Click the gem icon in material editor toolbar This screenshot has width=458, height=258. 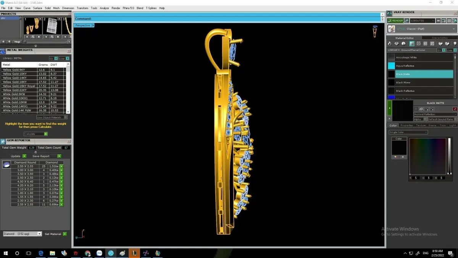[x=397, y=44]
